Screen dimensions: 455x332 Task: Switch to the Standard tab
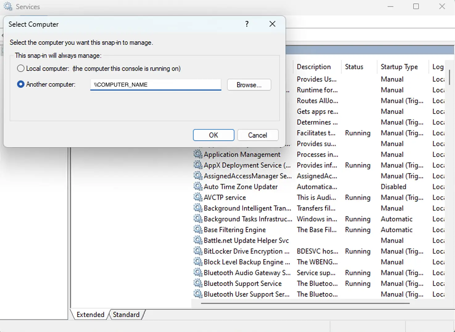click(x=126, y=314)
